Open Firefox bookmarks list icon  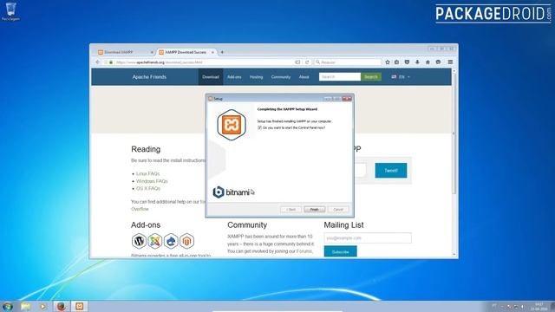pos(397,62)
